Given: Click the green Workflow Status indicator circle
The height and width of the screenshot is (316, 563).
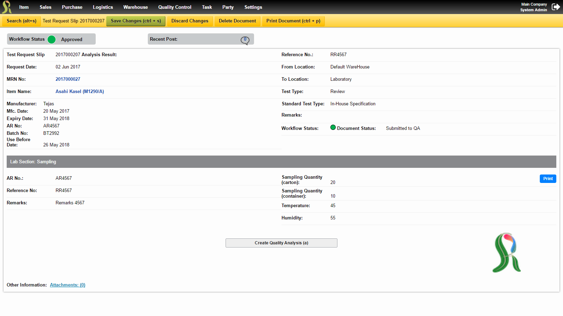Looking at the screenshot, I should pos(51,39).
